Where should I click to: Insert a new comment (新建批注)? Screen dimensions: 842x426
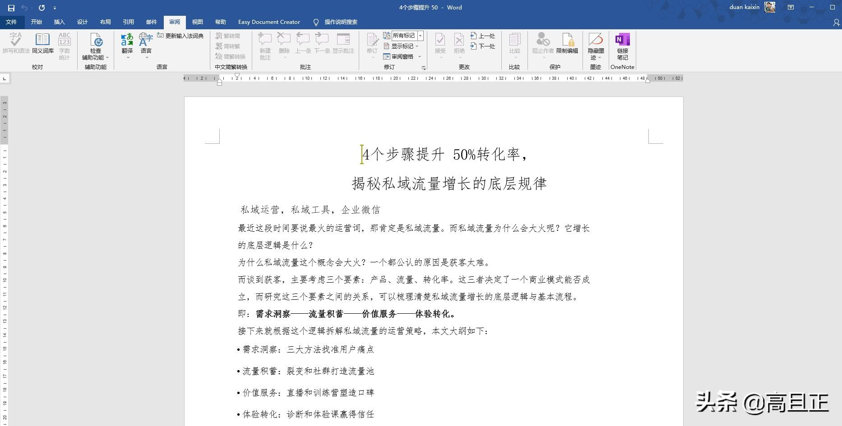(x=264, y=45)
